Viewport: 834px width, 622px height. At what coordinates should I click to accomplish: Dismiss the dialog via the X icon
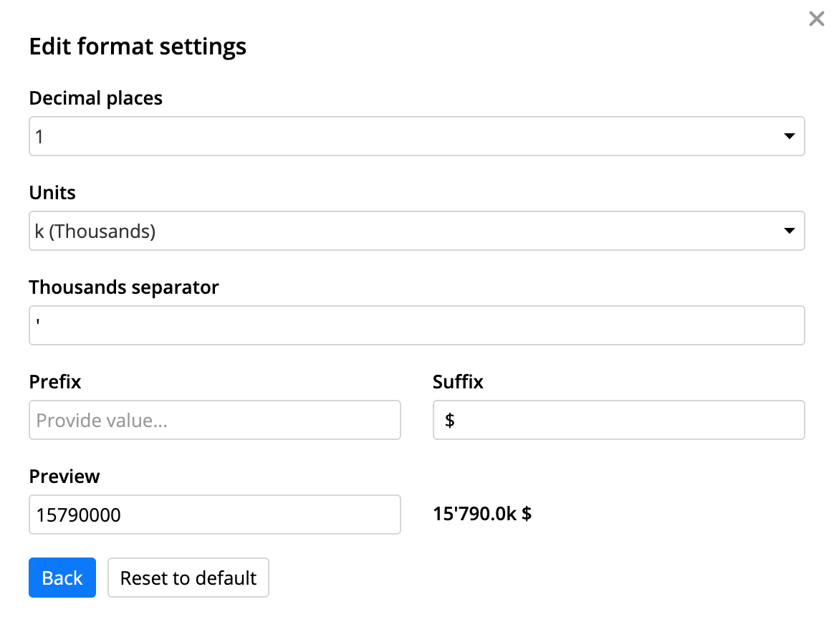point(816,19)
